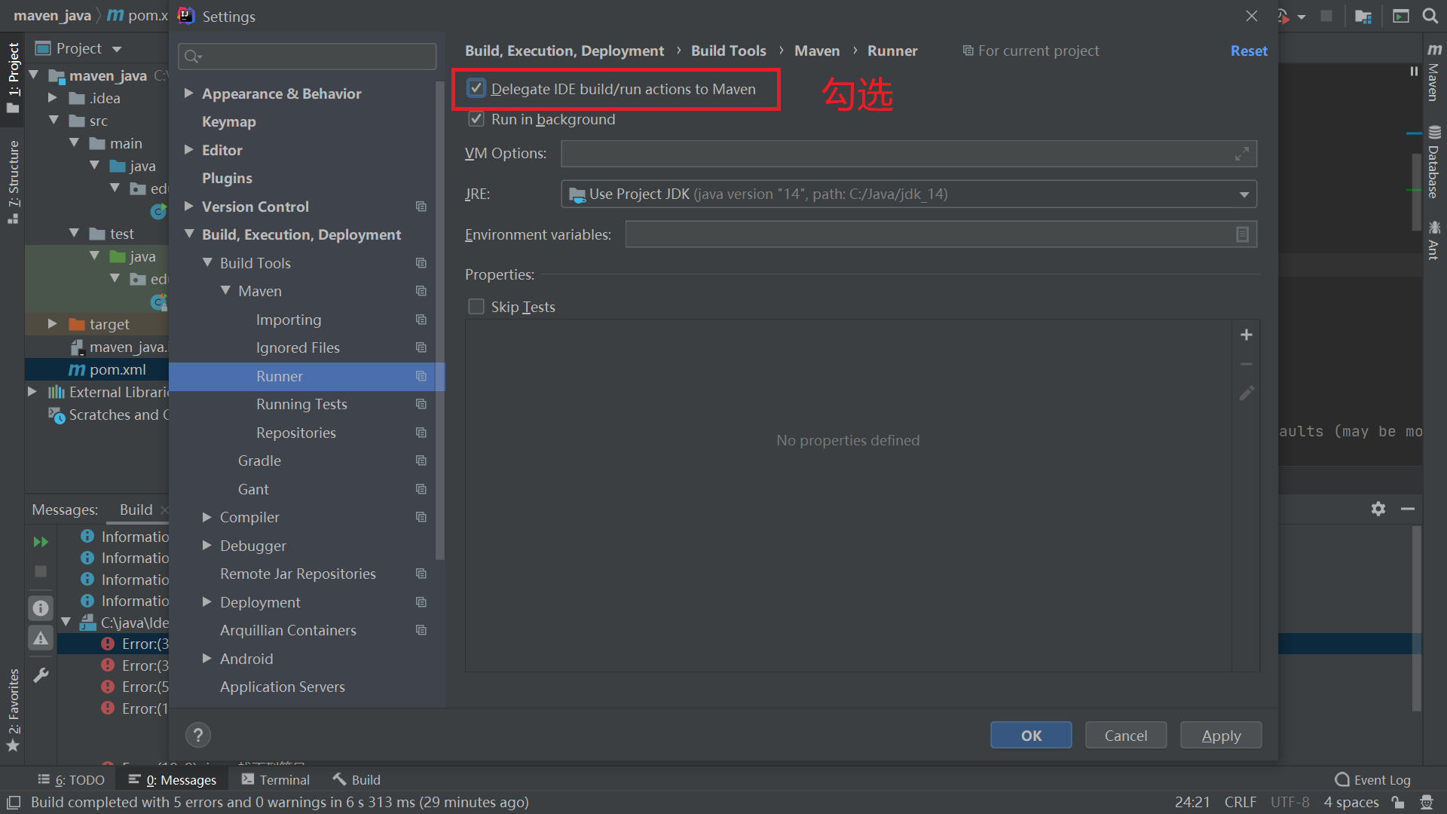Uncheck Delegate IDE build/run actions to Maven
The width and height of the screenshot is (1447, 814).
476,87
